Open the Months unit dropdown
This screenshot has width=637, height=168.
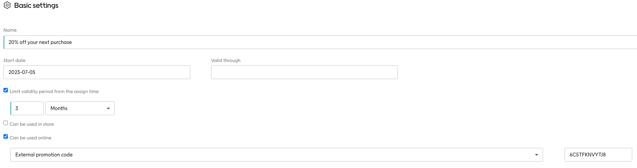(x=80, y=108)
